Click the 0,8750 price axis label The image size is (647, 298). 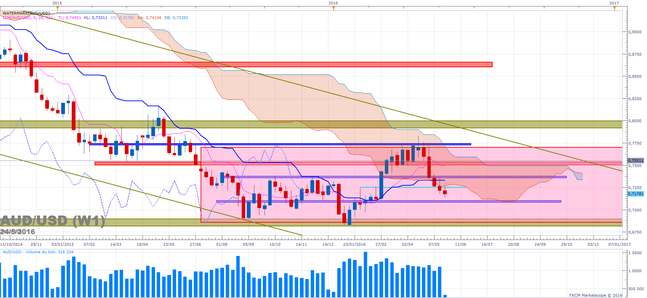click(635, 54)
